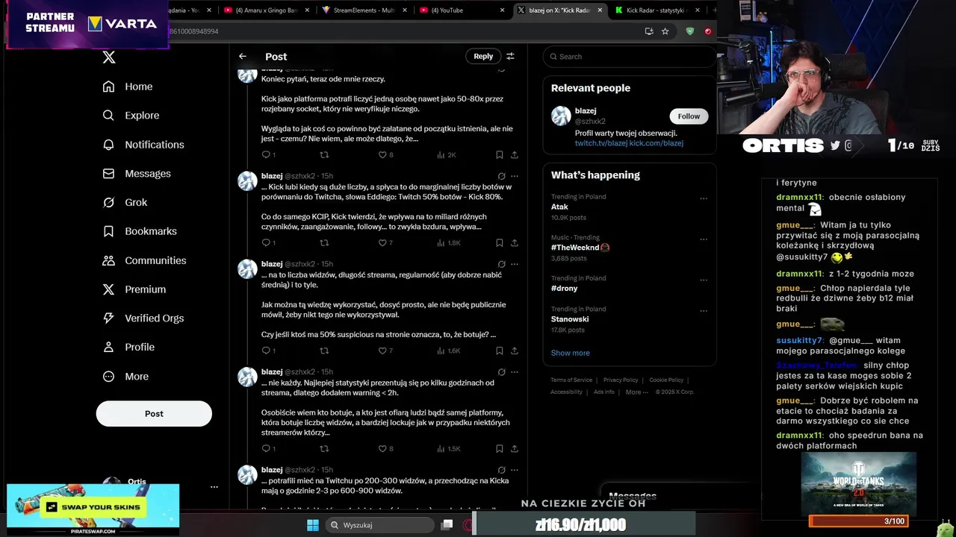Ask Grok about the 'Kick lubi kiedy' tweet
Viewport: 956px width, 537px height.
[x=502, y=177]
